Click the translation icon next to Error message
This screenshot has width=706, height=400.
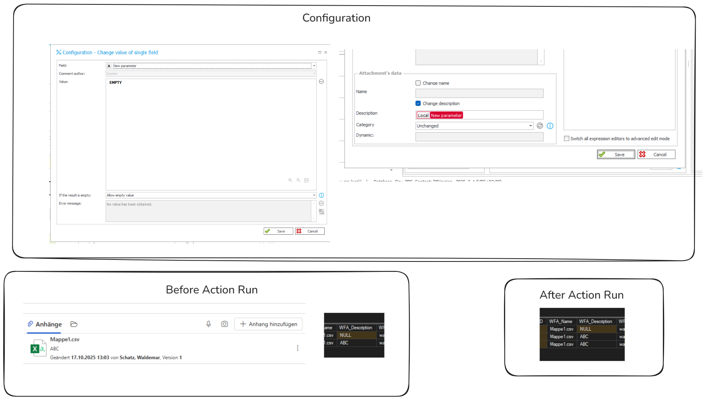(x=321, y=212)
